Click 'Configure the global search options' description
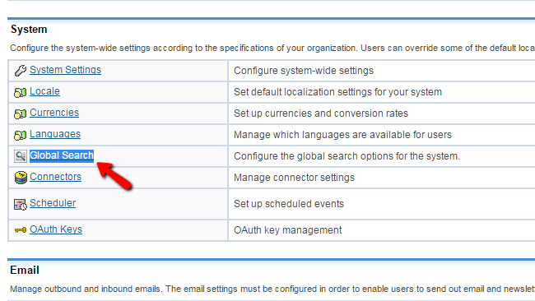Image resolution: width=535 pixels, height=301 pixels. point(347,156)
